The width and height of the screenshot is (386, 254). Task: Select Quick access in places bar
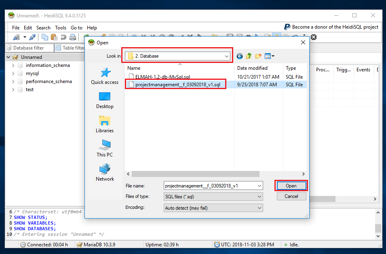[x=105, y=76]
